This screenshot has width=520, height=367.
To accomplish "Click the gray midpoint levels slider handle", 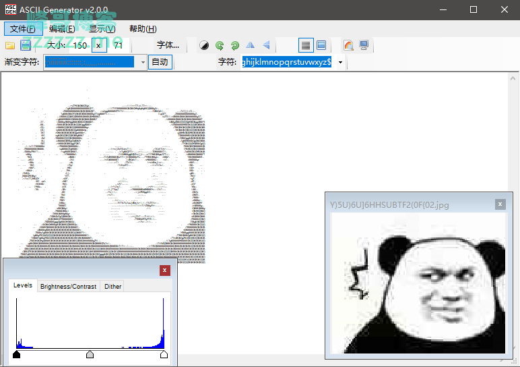I will click(90, 354).
